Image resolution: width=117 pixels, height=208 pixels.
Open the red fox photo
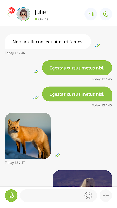point(28,136)
